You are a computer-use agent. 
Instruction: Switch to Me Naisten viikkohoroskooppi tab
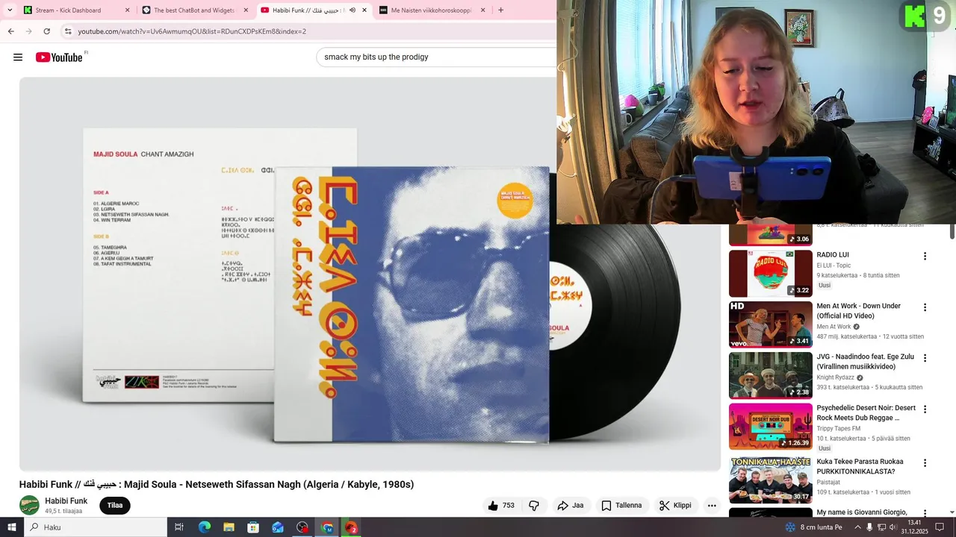pyautogui.click(x=432, y=10)
